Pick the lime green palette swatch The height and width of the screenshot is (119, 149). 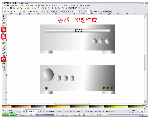point(116,107)
